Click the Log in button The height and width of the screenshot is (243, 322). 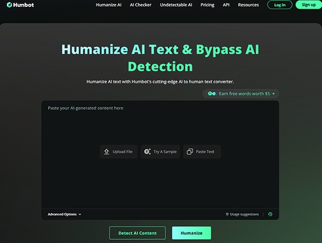[280, 5]
